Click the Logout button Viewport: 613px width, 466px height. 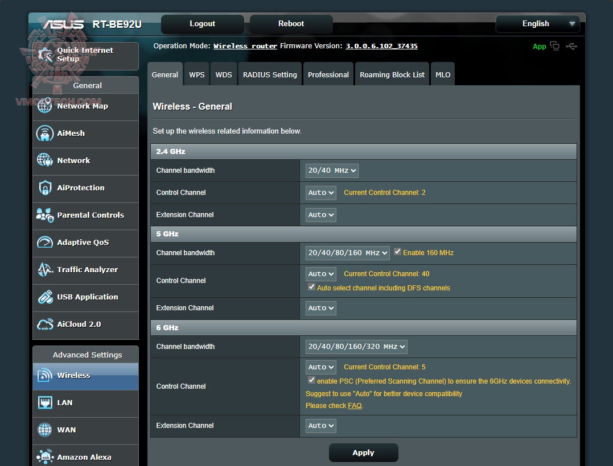pos(202,24)
